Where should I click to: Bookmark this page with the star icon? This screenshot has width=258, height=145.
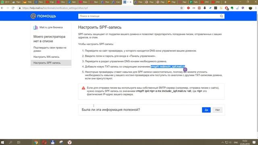click(181, 8)
